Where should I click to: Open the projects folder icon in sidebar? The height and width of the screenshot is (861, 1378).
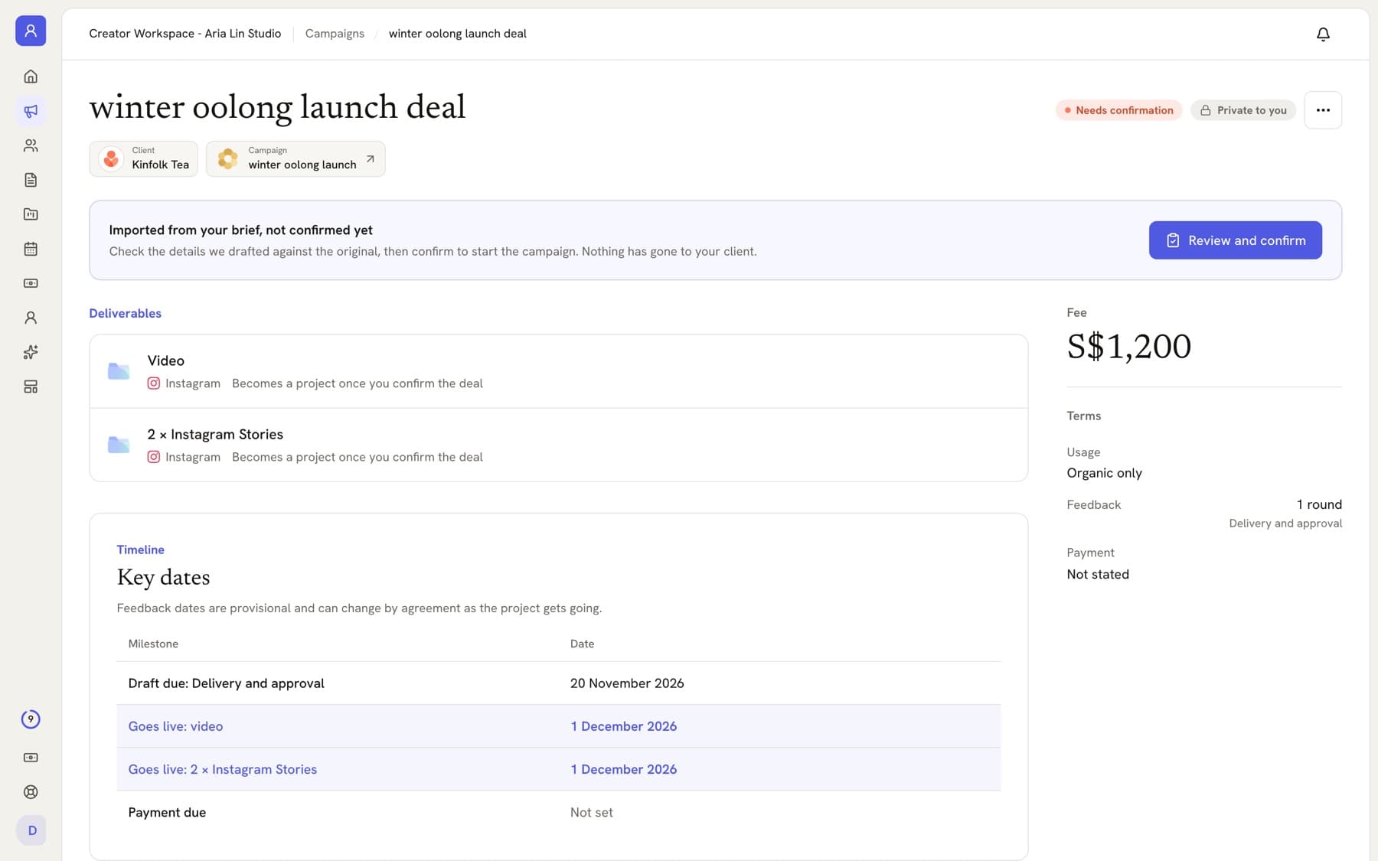pyautogui.click(x=31, y=214)
